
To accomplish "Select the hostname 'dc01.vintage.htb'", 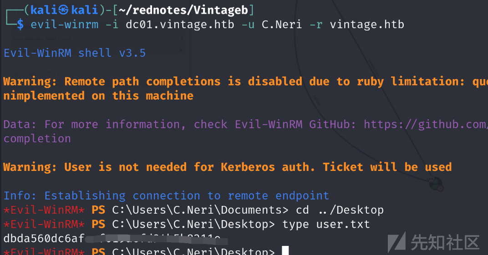I will 180,25.
